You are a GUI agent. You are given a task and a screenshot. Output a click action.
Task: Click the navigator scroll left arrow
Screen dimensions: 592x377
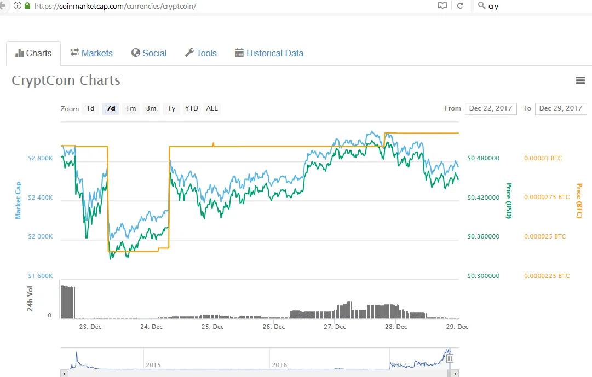(64, 374)
